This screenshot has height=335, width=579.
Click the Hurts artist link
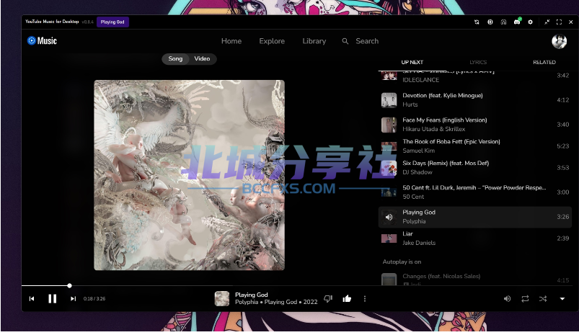410,104
